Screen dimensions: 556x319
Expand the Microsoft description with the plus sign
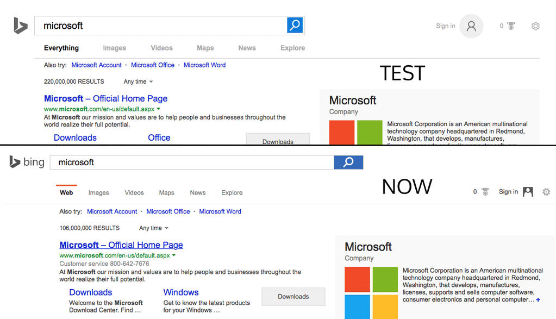pos(538,300)
